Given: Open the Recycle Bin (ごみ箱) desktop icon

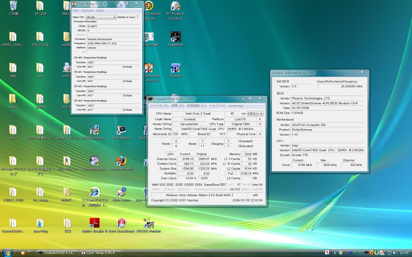Looking at the screenshot, I should pos(13,8).
